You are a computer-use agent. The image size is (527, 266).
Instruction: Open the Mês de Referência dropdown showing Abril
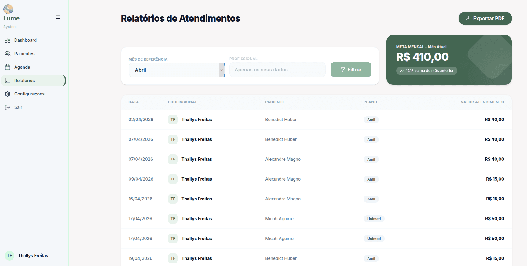click(177, 70)
